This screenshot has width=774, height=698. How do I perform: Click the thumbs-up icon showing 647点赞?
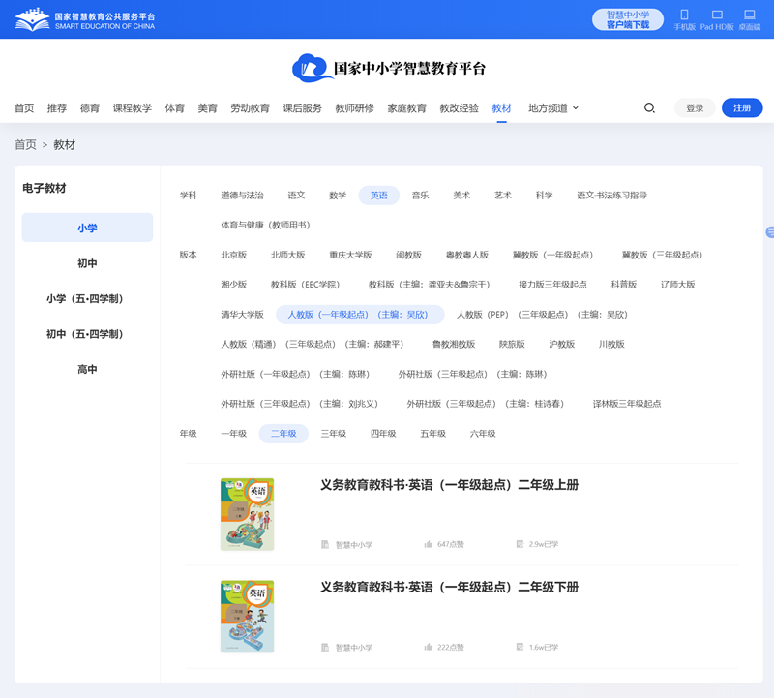click(427, 544)
